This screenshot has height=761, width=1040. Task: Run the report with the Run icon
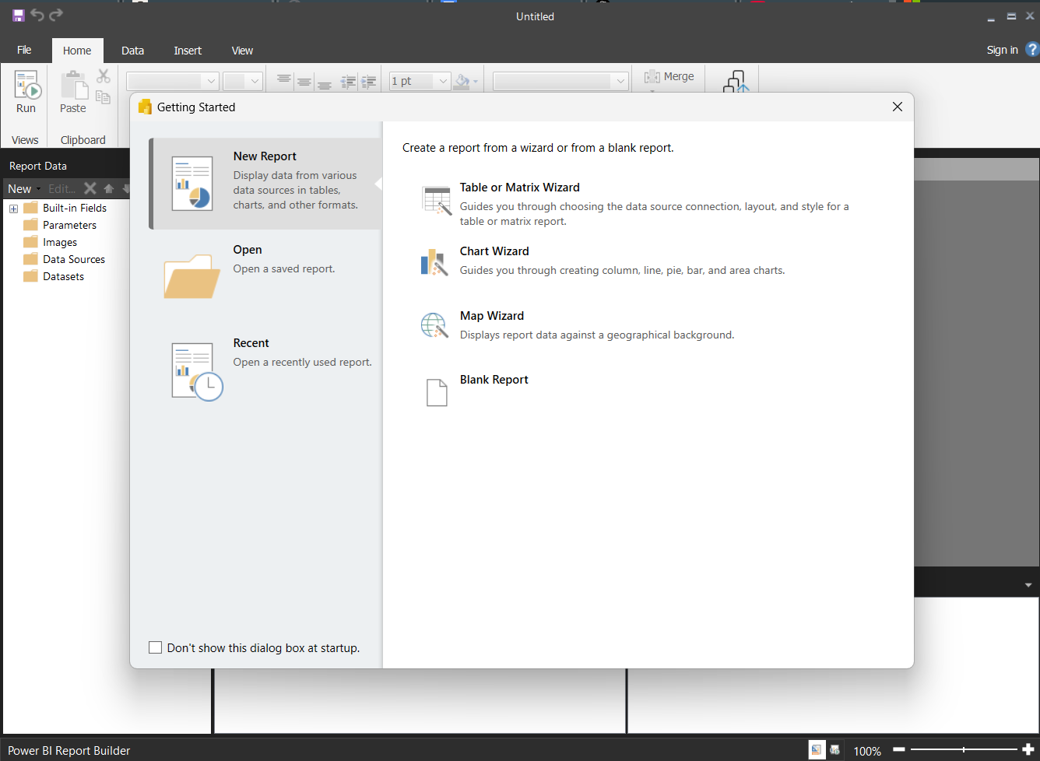[x=26, y=85]
